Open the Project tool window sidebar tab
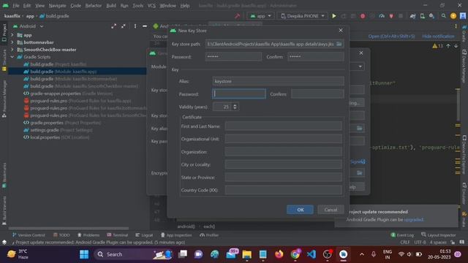 4,32
